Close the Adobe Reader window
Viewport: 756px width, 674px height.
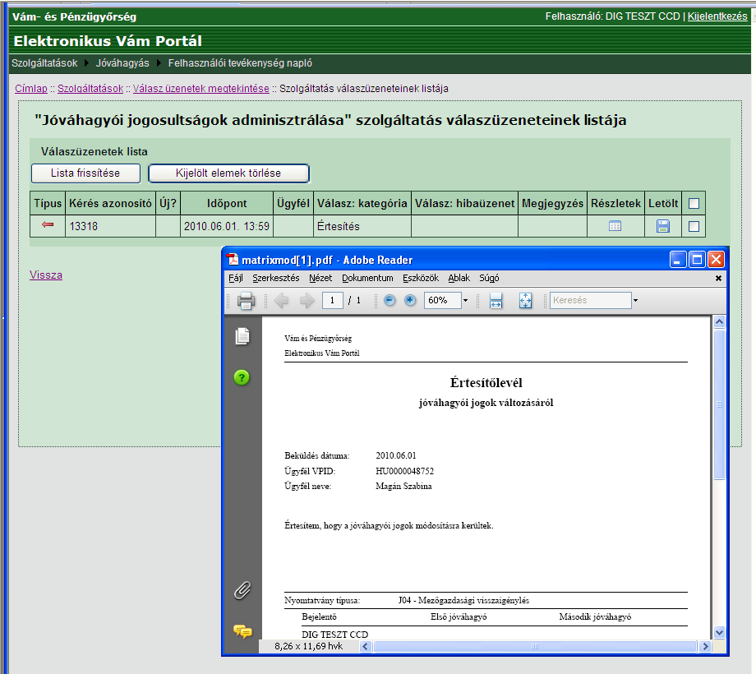[x=717, y=260]
